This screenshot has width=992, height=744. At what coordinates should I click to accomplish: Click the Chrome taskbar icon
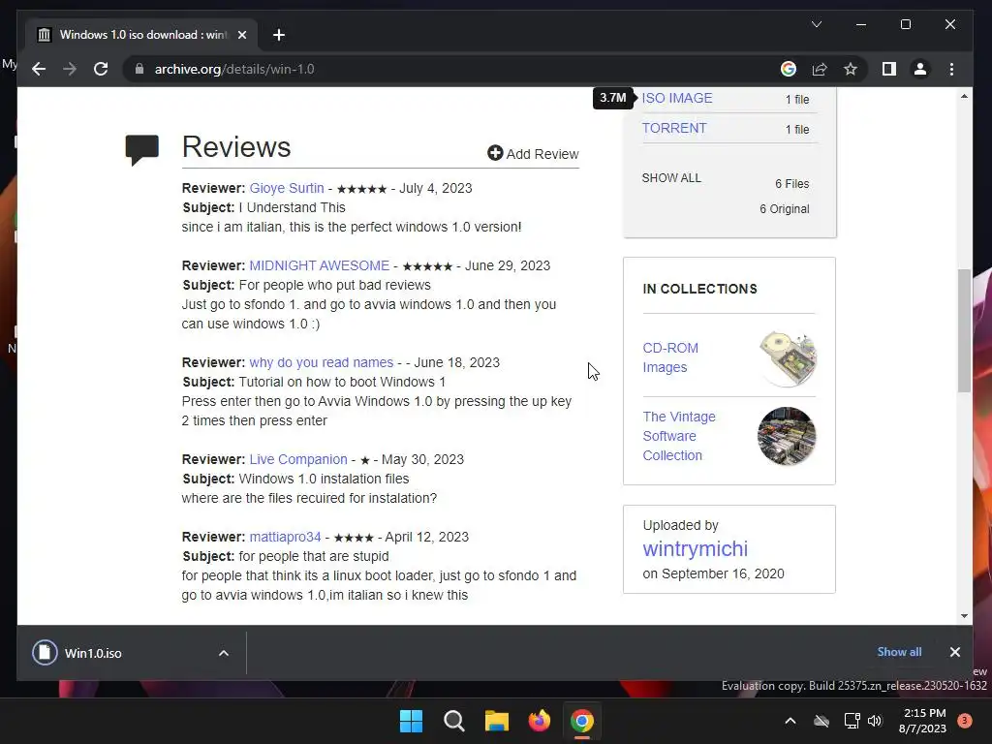[582, 721]
